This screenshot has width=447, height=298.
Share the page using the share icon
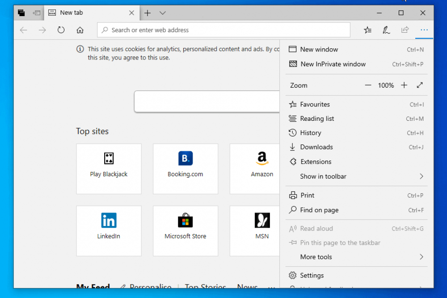[x=405, y=30]
